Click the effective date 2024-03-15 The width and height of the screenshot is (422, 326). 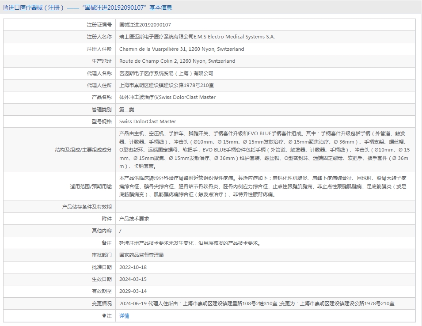[133, 280]
